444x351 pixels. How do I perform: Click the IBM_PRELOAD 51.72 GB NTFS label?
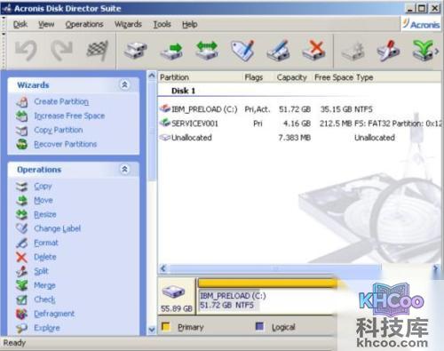pyautogui.click(x=233, y=300)
